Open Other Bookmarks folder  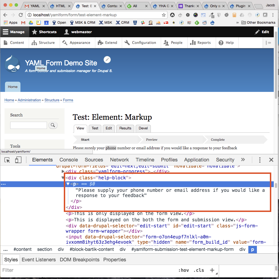click(258, 23)
